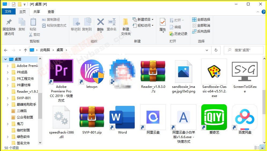The image size is (267, 151).
Task: Switch to the 主页 ribbon tab
Action: pos(23,12)
